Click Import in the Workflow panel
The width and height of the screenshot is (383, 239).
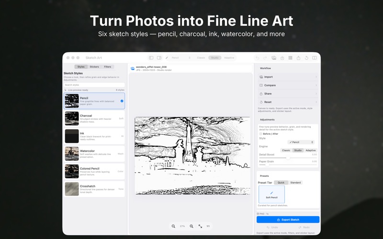(x=288, y=77)
